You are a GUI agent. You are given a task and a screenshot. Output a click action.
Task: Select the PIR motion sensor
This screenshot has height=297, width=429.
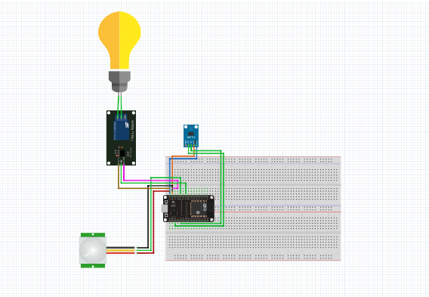pos(93,250)
